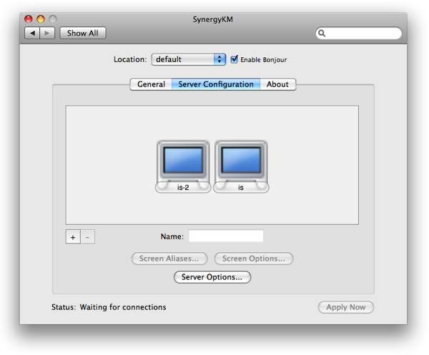Click the Show All button
429x355 pixels.
click(83, 33)
